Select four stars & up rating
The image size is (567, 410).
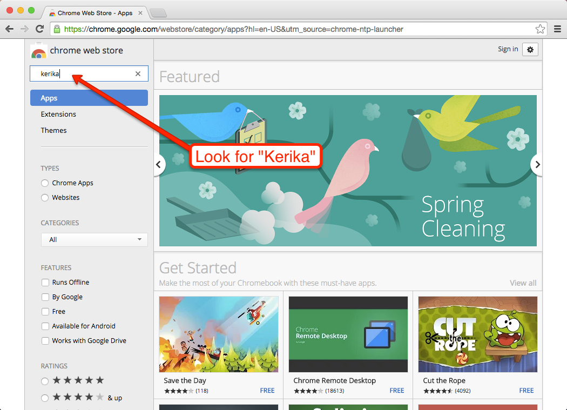(x=44, y=398)
